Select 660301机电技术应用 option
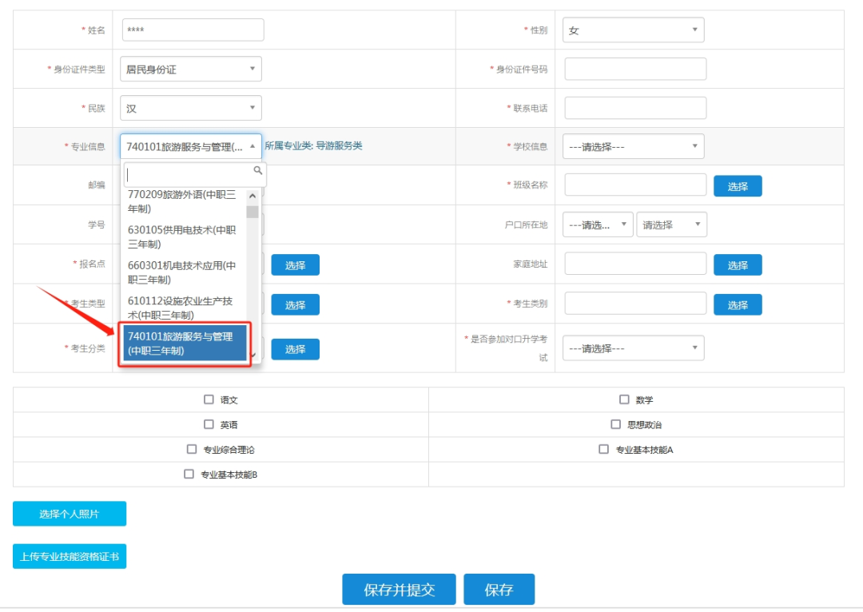This screenshot has height=612, width=863. pos(185,272)
